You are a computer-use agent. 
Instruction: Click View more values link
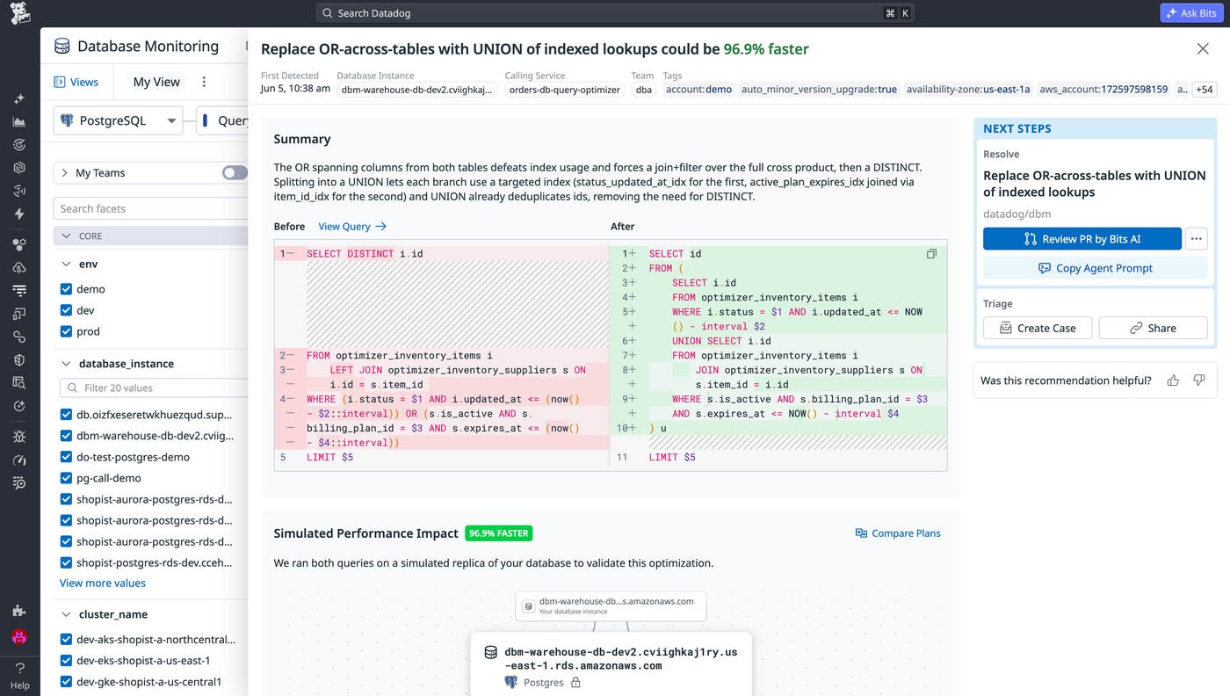tap(103, 583)
